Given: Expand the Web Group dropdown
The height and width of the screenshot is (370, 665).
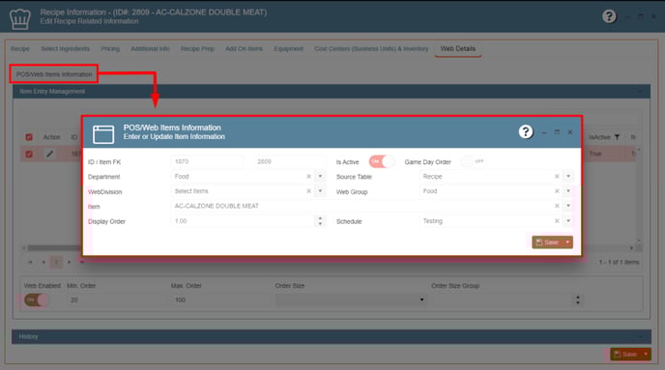Looking at the screenshot, I should [568, 191].
